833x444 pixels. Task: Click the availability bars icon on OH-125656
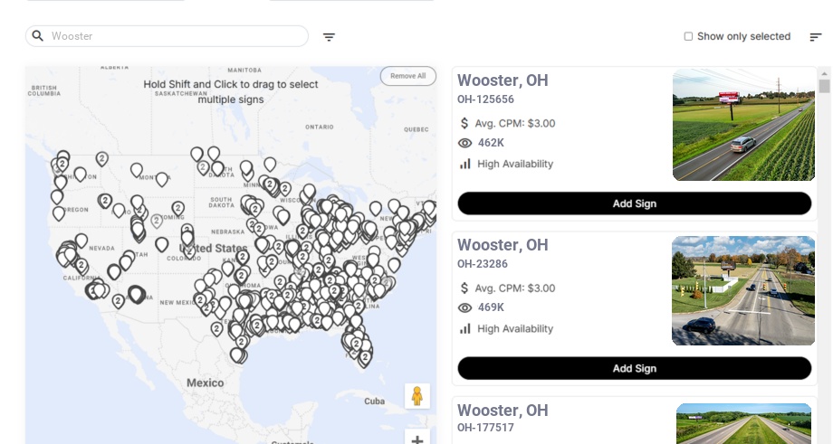pos(465,164)
